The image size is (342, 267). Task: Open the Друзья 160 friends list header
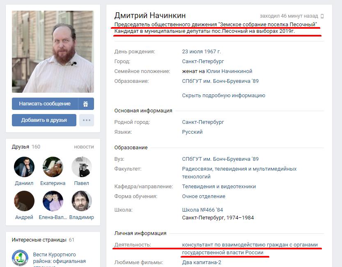tap(26, 147)
